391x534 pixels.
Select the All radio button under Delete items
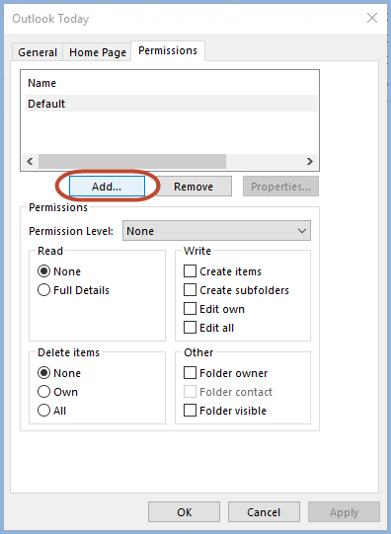click(x=43, y=411)
